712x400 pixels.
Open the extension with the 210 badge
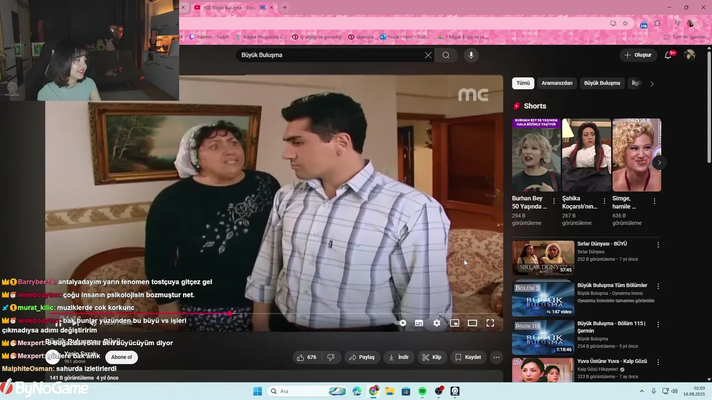pos(644,24)
